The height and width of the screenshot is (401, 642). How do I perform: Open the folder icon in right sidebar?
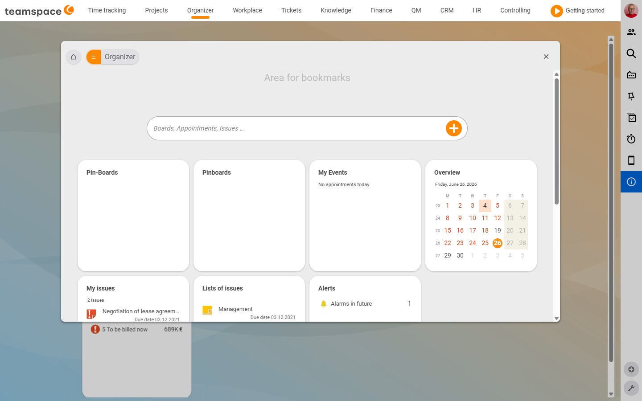(631, 75)
